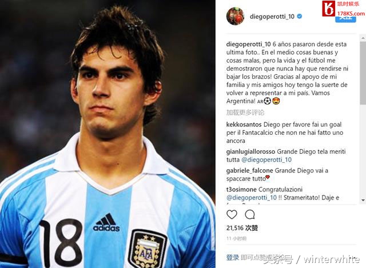Click the scrollbar up arrow in comments
This screenshot has height=268, width=366.
[363, 38]
